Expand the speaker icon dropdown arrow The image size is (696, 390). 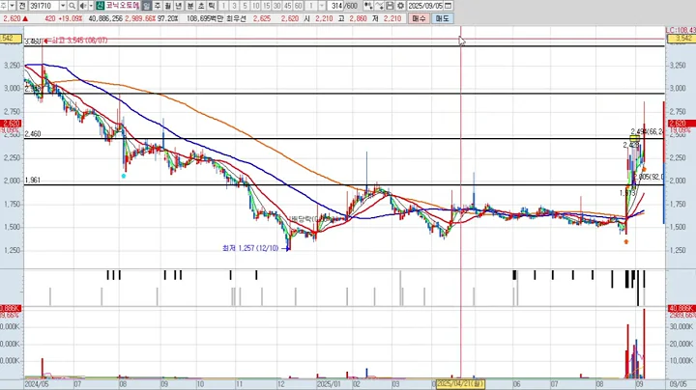pos(91,6)
